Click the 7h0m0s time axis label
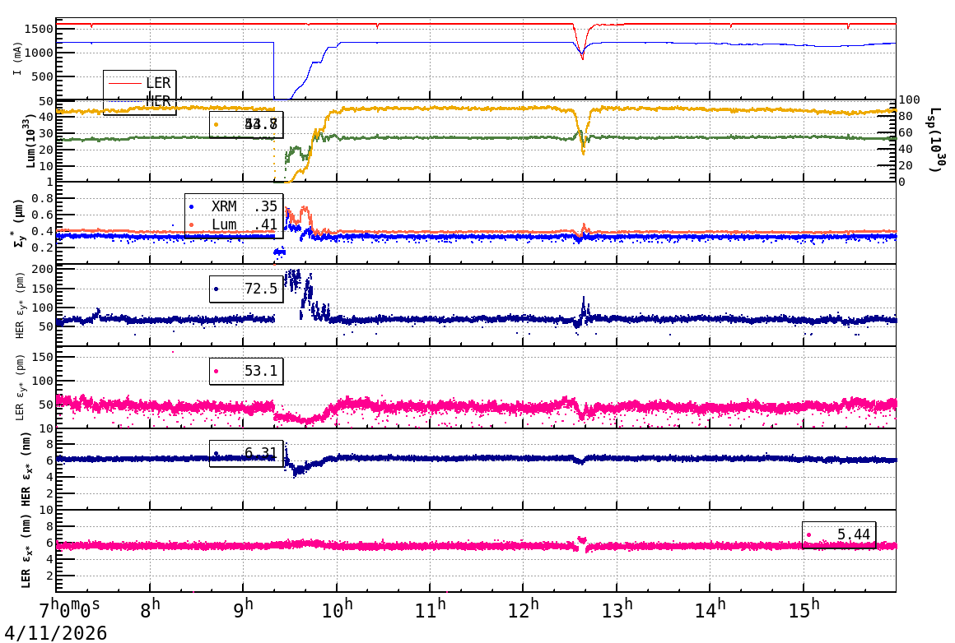Image resolution: width=955 pixels, height=643 pixels. pyautogui.click(x=70, y=608)
